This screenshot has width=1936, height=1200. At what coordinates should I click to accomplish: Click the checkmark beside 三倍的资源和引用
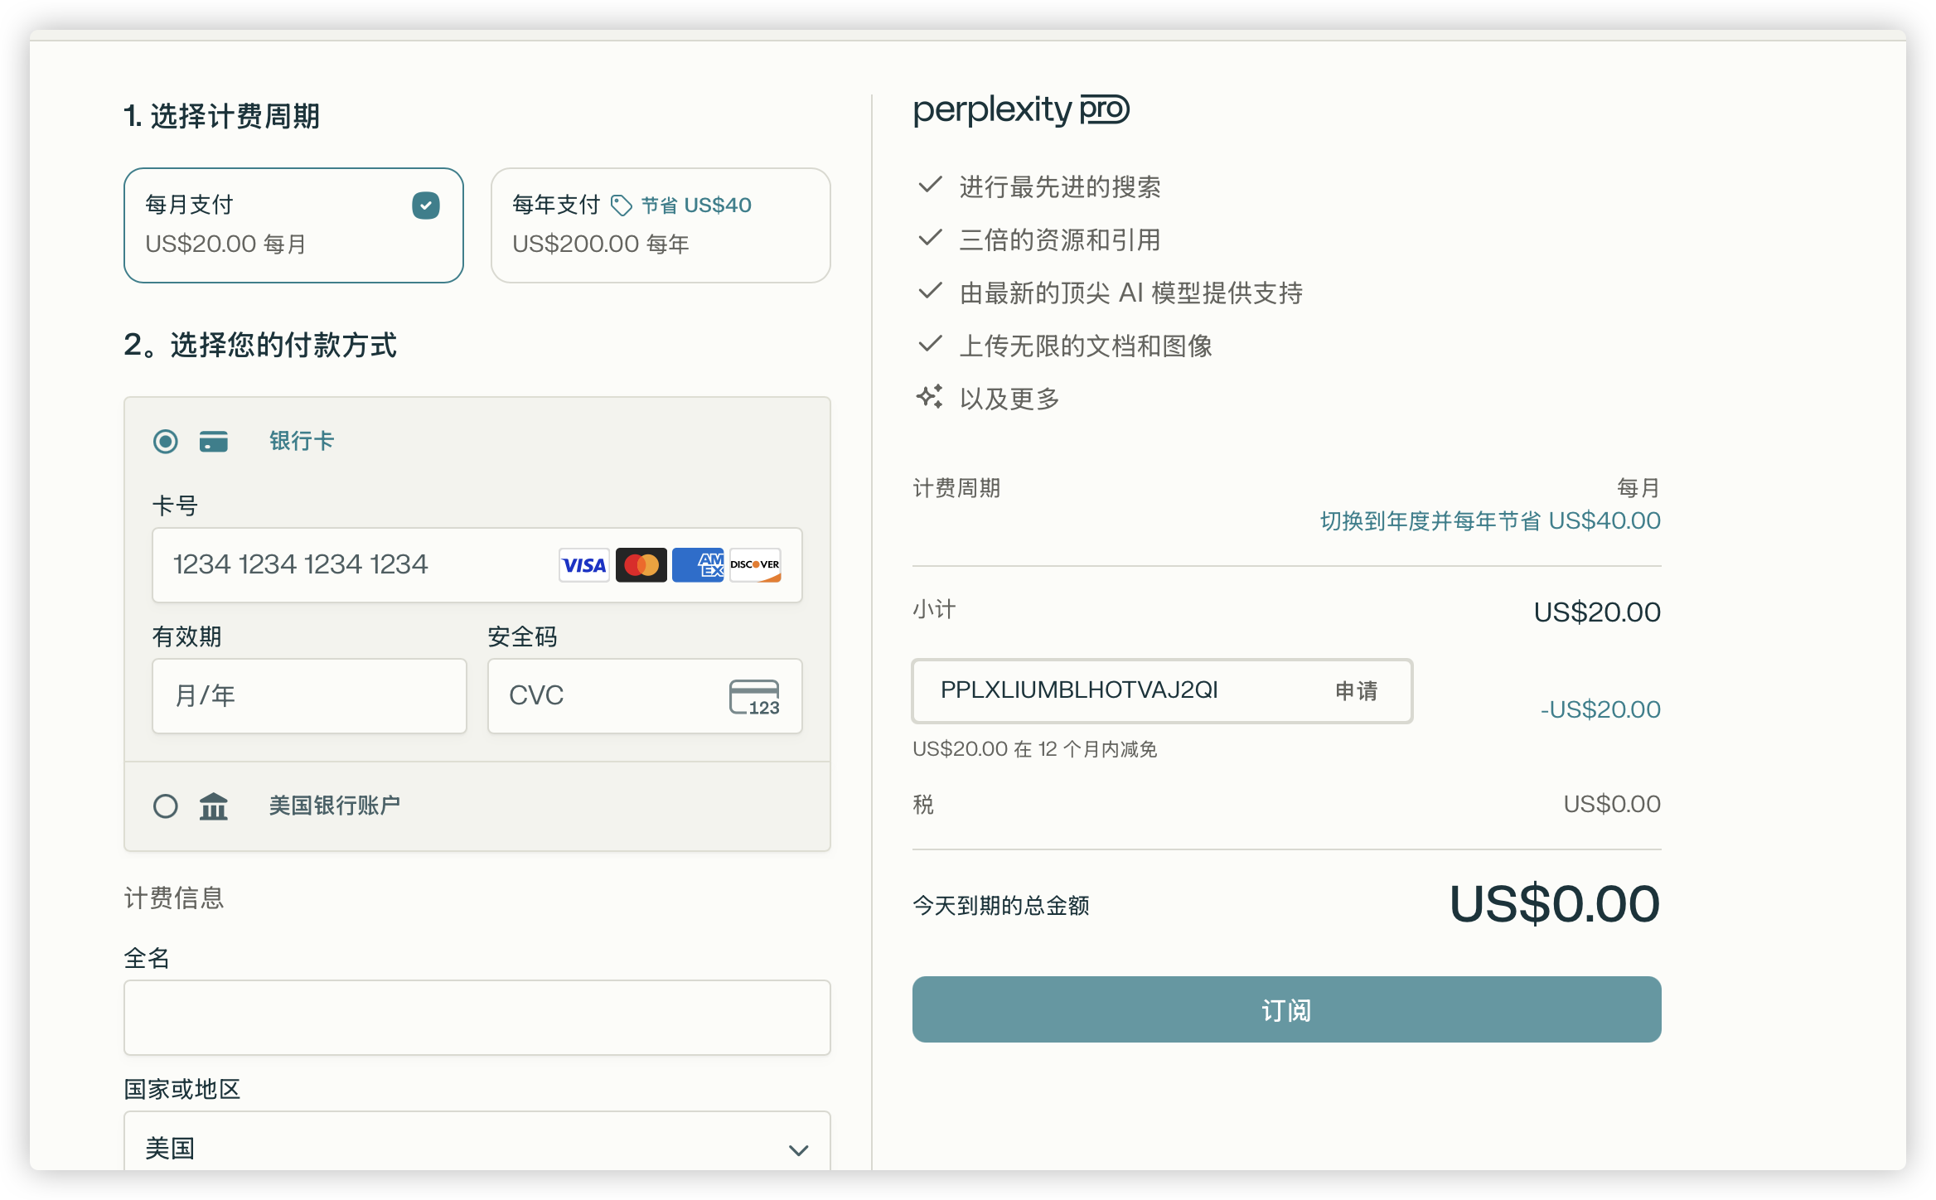pyautogui.click(x=931, y=238)
